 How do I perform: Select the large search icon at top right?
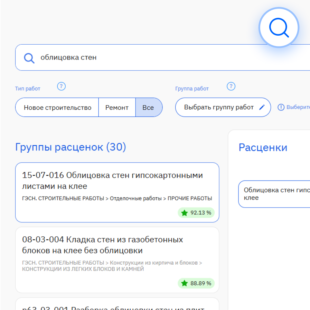pos(279,27)
